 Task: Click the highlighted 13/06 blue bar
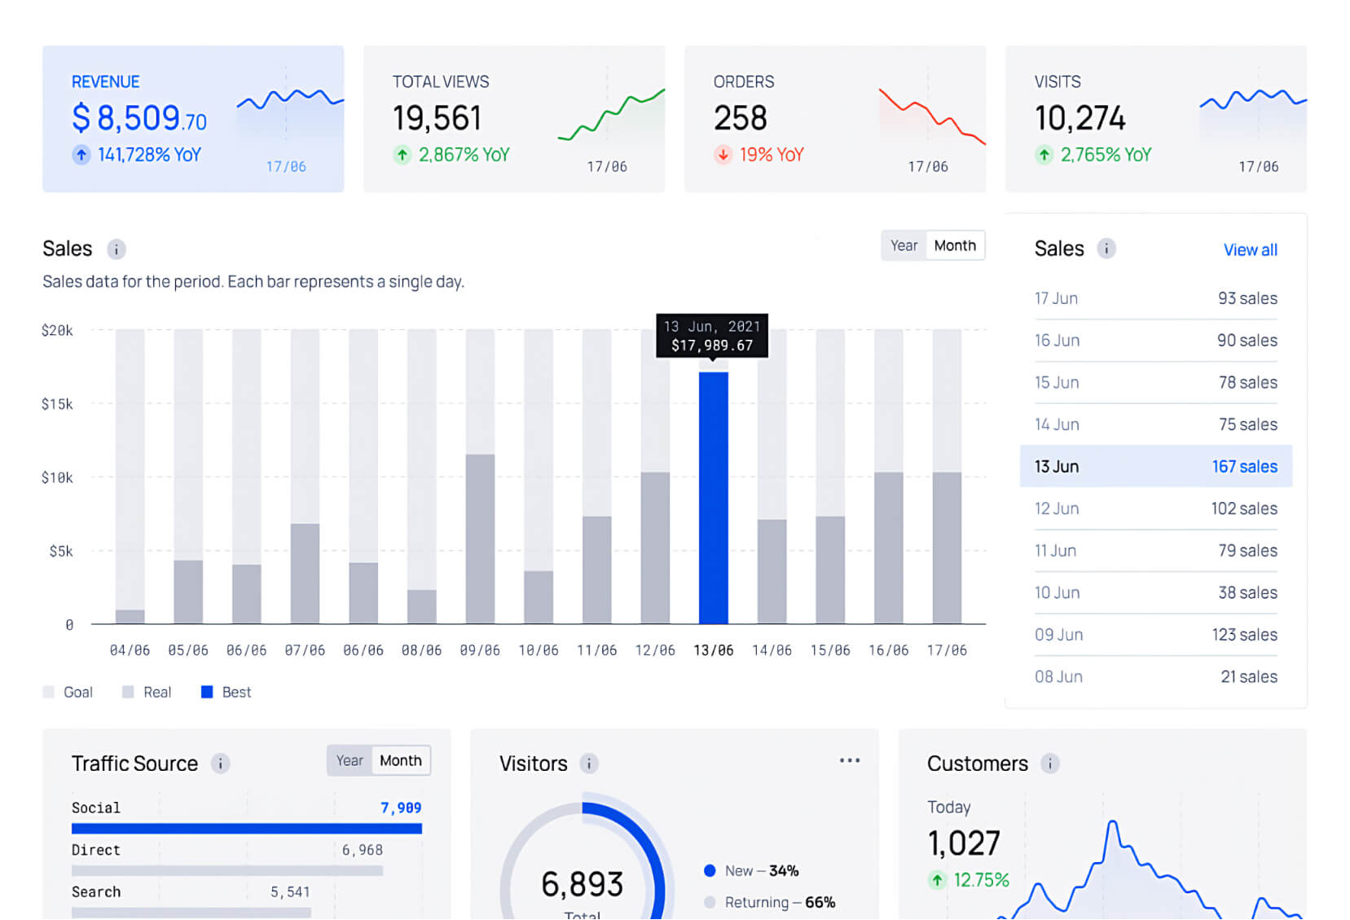pyautogui.click(x=713, y=498)
